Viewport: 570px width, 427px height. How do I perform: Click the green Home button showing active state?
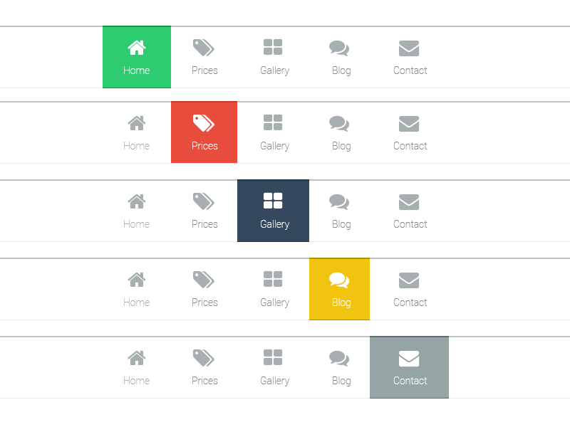[x=136, y=57]
